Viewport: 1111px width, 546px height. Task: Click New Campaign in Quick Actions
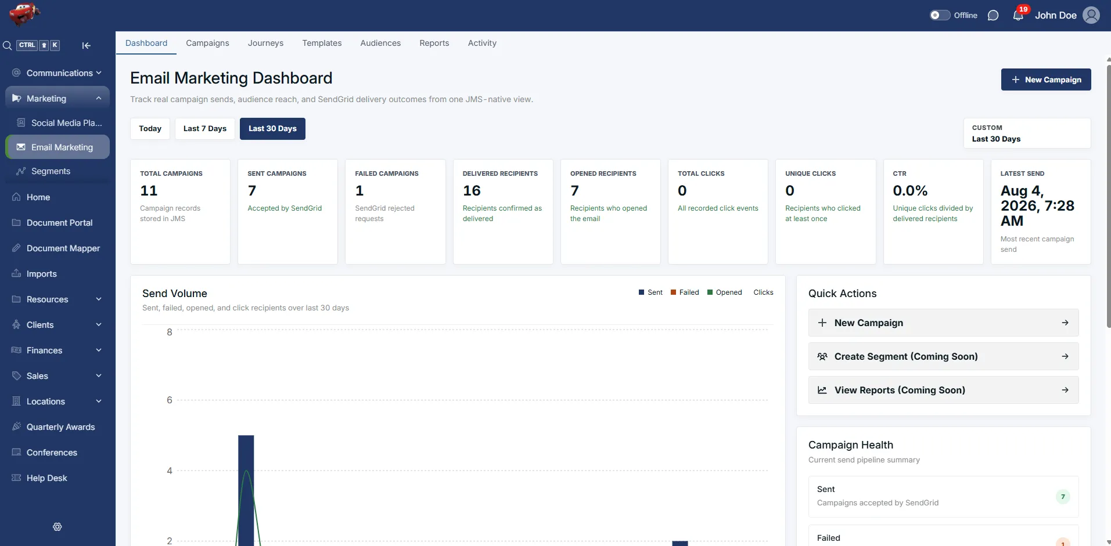(943, 323)
